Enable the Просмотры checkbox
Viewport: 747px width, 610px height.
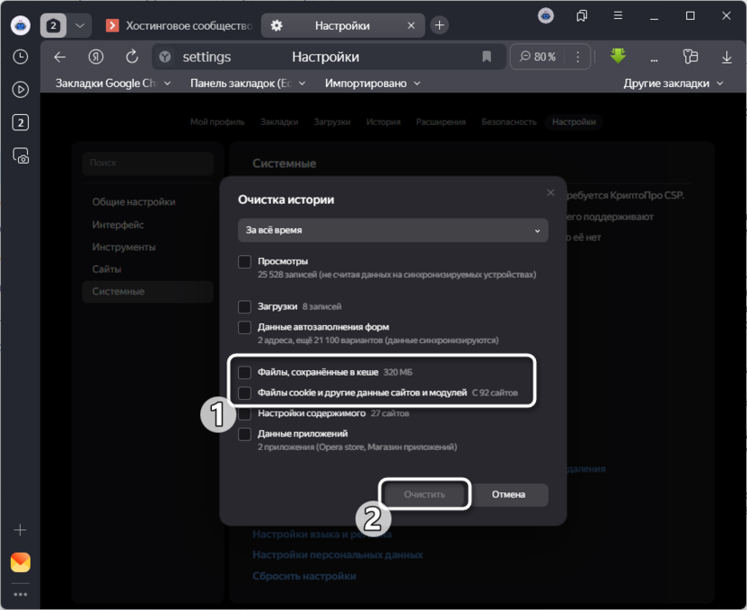tap(244, 261)
